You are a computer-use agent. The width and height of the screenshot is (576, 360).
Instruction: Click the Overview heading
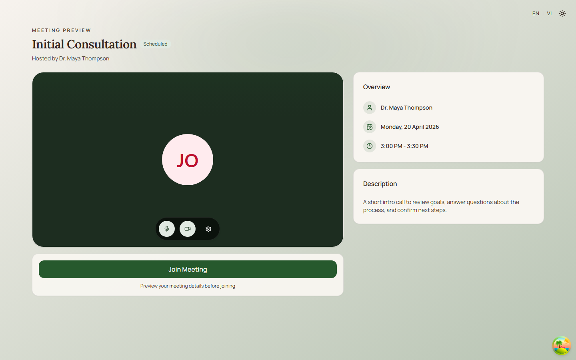(376, 87)
